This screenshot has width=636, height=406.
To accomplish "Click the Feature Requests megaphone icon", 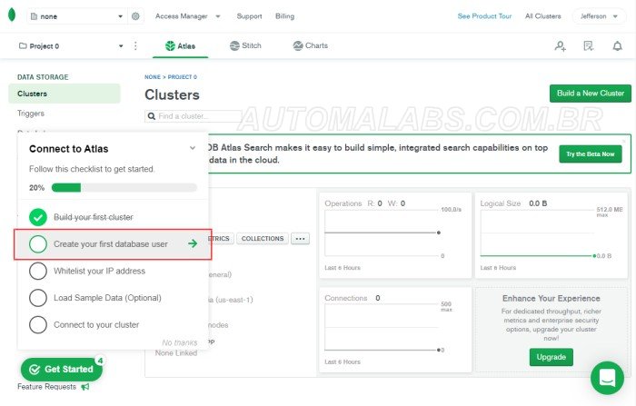I will tap(85, 387).
